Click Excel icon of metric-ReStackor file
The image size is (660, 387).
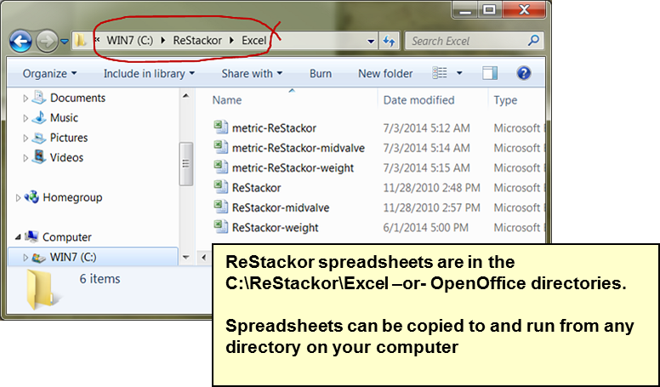click(221, 128)
